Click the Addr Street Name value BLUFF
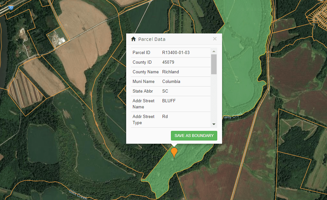 click(169, 101)
